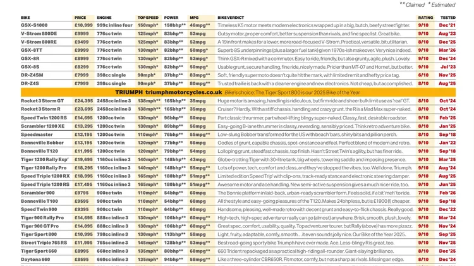Screen dimensions: 474x266
Task: Click the BIKE VERDICT column header
Action: click(x=231, y=18)
